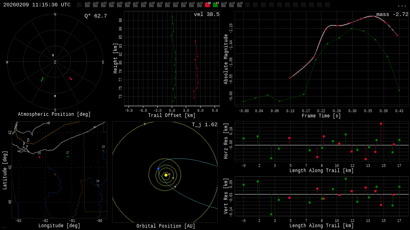Viewport: 410px width, 230px height.
Task: Click station square 11
Action: coord(167,5)
